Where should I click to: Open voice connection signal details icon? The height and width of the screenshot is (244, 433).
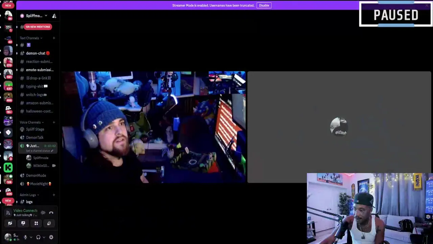8,213
